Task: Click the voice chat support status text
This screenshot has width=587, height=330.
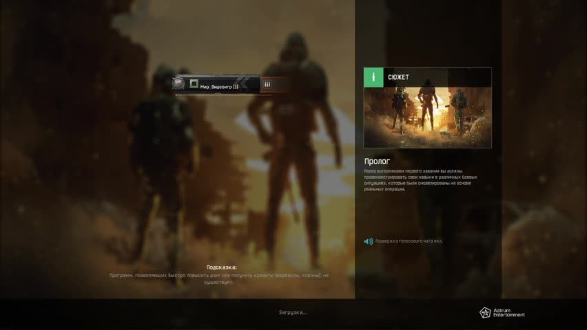Action: (x=409, y=241)
